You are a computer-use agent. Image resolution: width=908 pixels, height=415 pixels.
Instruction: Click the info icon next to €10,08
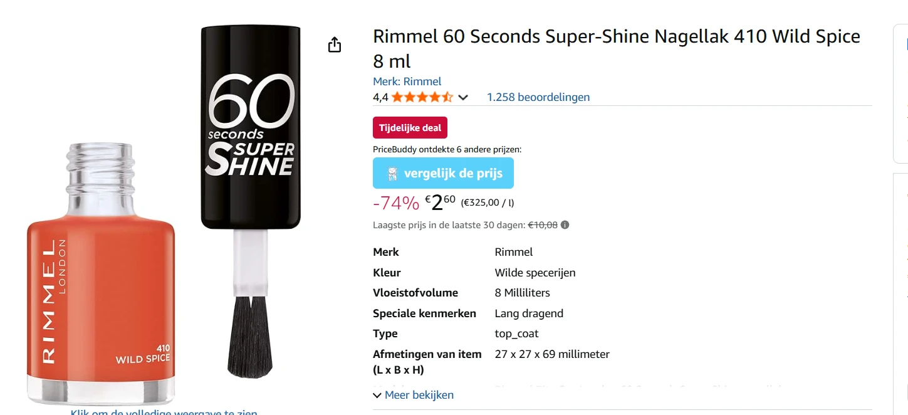(565, 225)
